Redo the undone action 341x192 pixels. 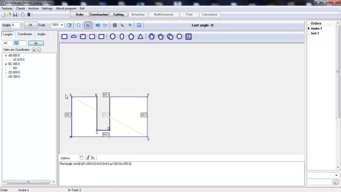coord(105,25)
